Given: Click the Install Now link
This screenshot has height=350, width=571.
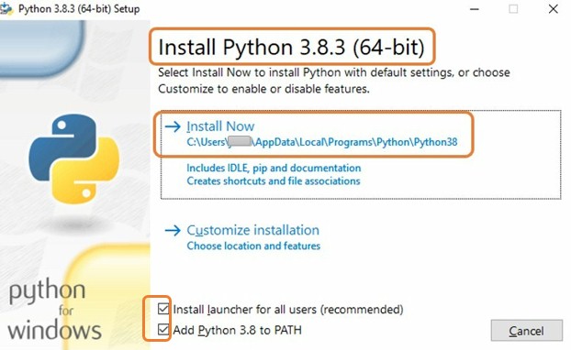Looking at the screenshot, I should 220,126.
